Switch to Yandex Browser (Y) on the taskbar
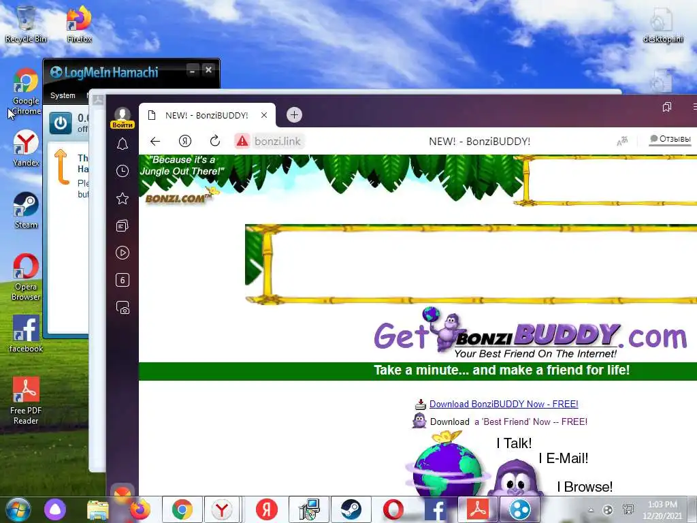Screen dimensions: 697x523 pos(222,509)
